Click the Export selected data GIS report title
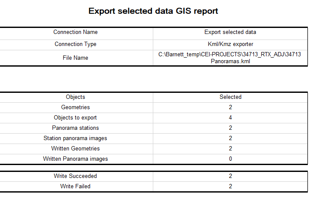319x199 pixels. (153, 11)
